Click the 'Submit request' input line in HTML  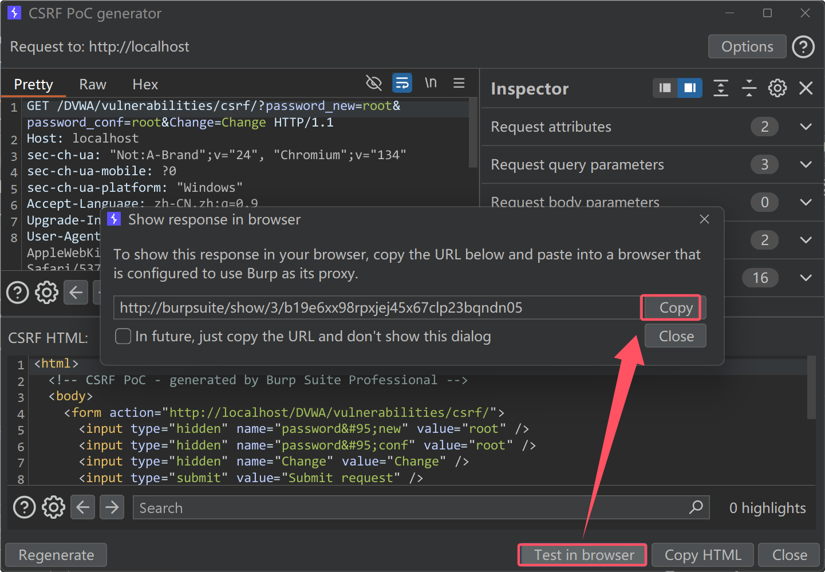251,478
